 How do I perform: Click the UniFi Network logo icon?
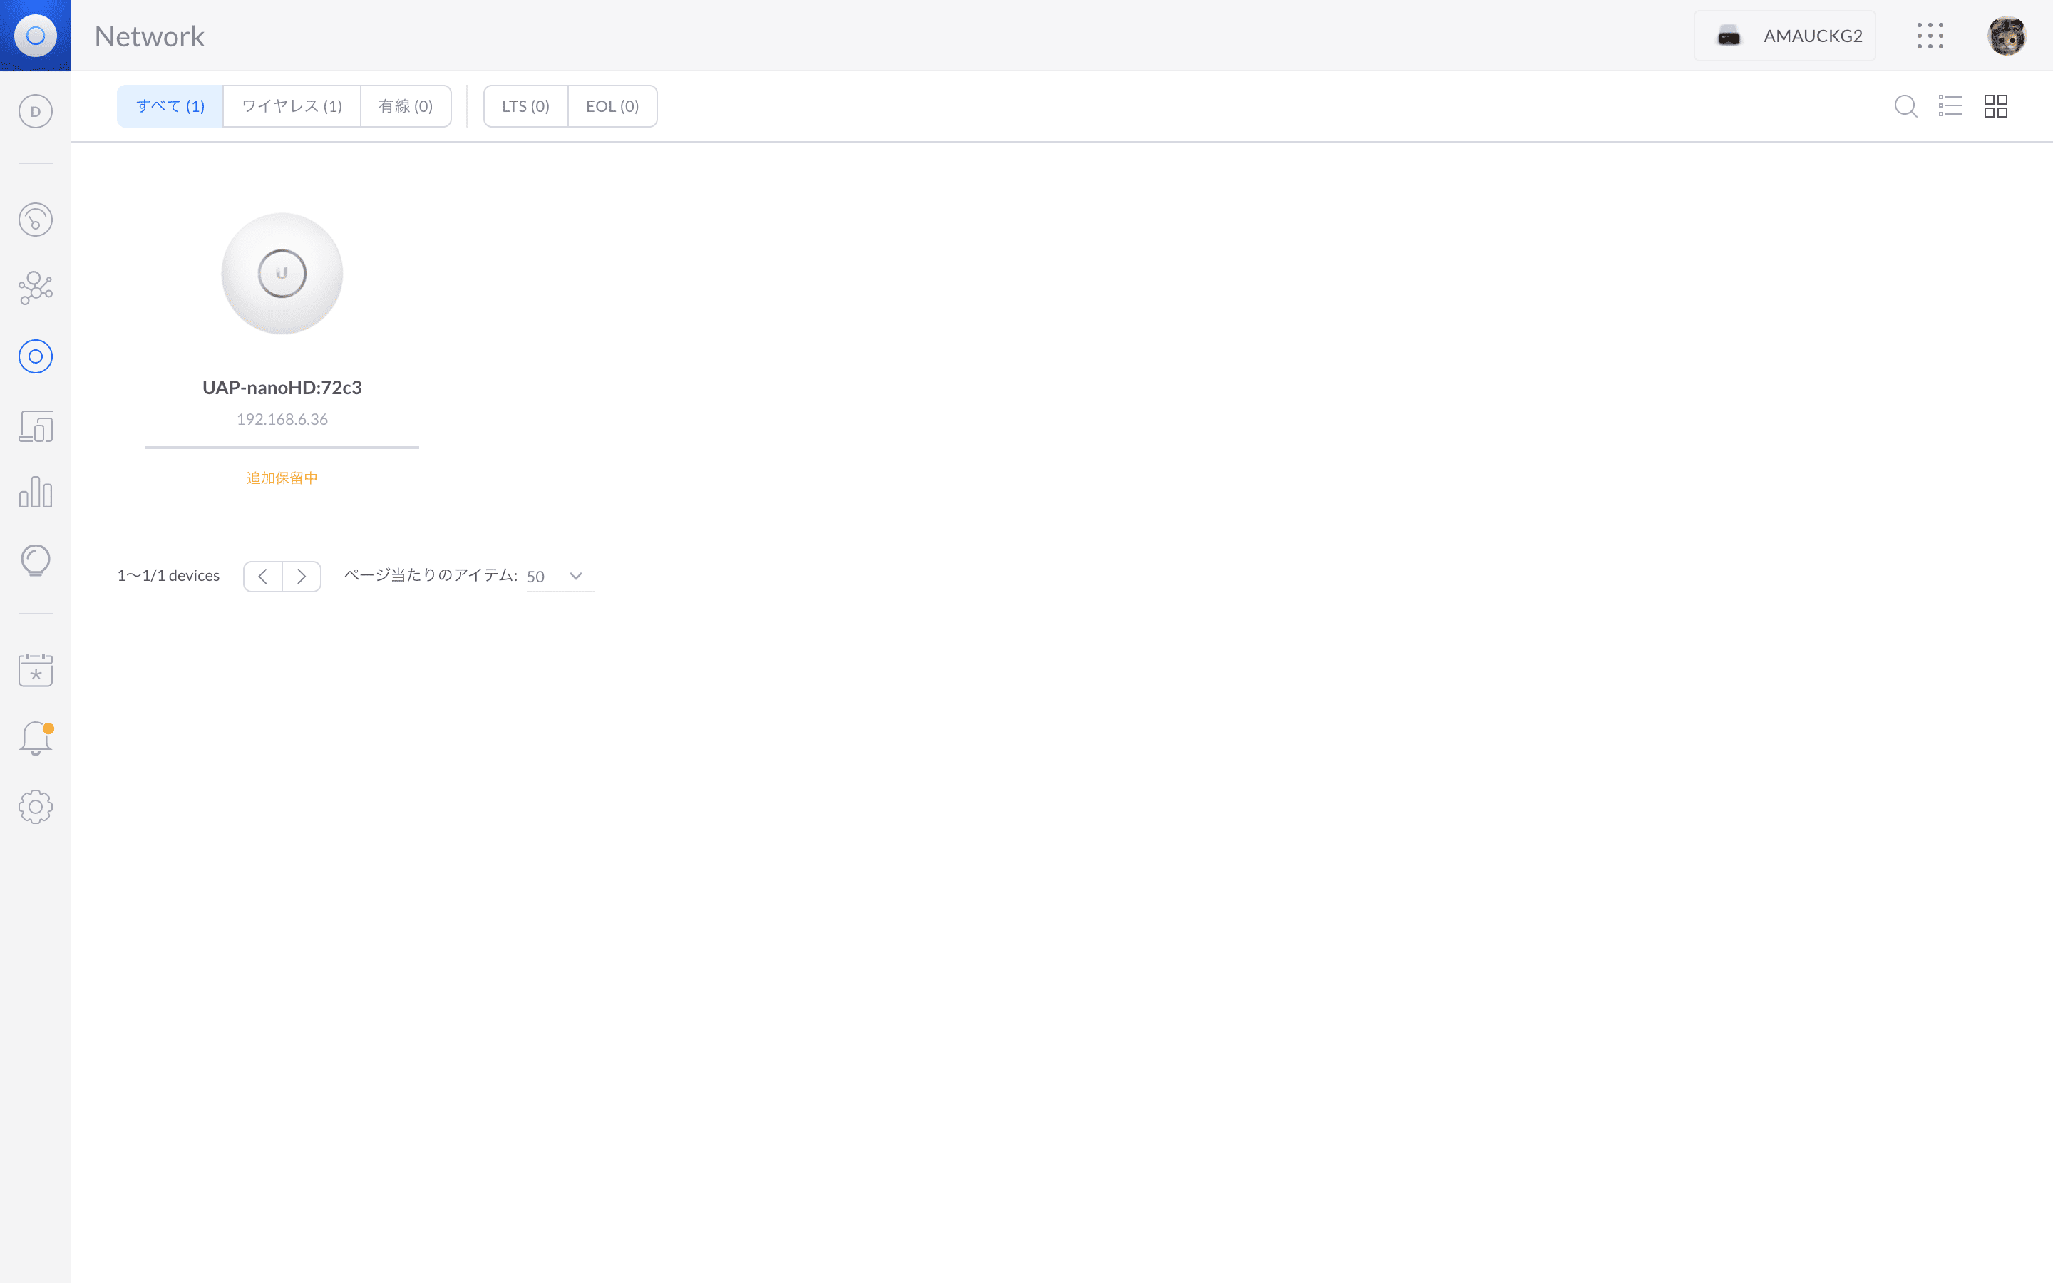click(36, 36)
